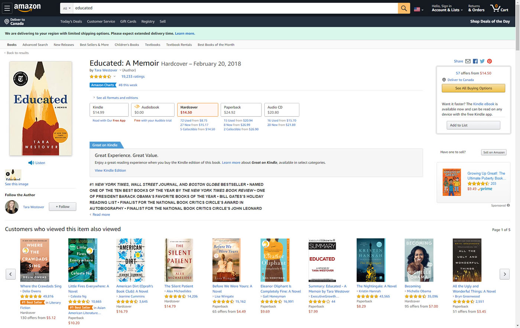Advance carousel with right arrow
520x328 pixels.
coord(504,274)
